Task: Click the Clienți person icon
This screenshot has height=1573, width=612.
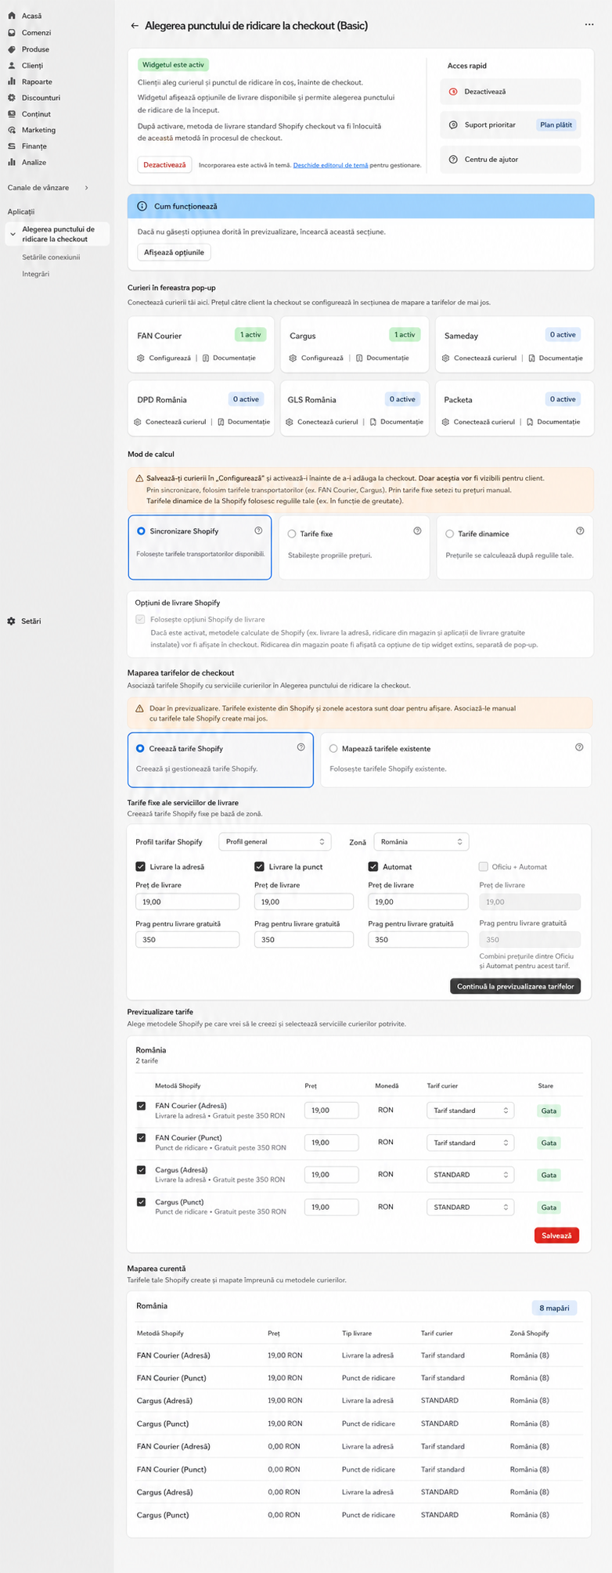Action: pyautogui.click(x=11, y=66)
